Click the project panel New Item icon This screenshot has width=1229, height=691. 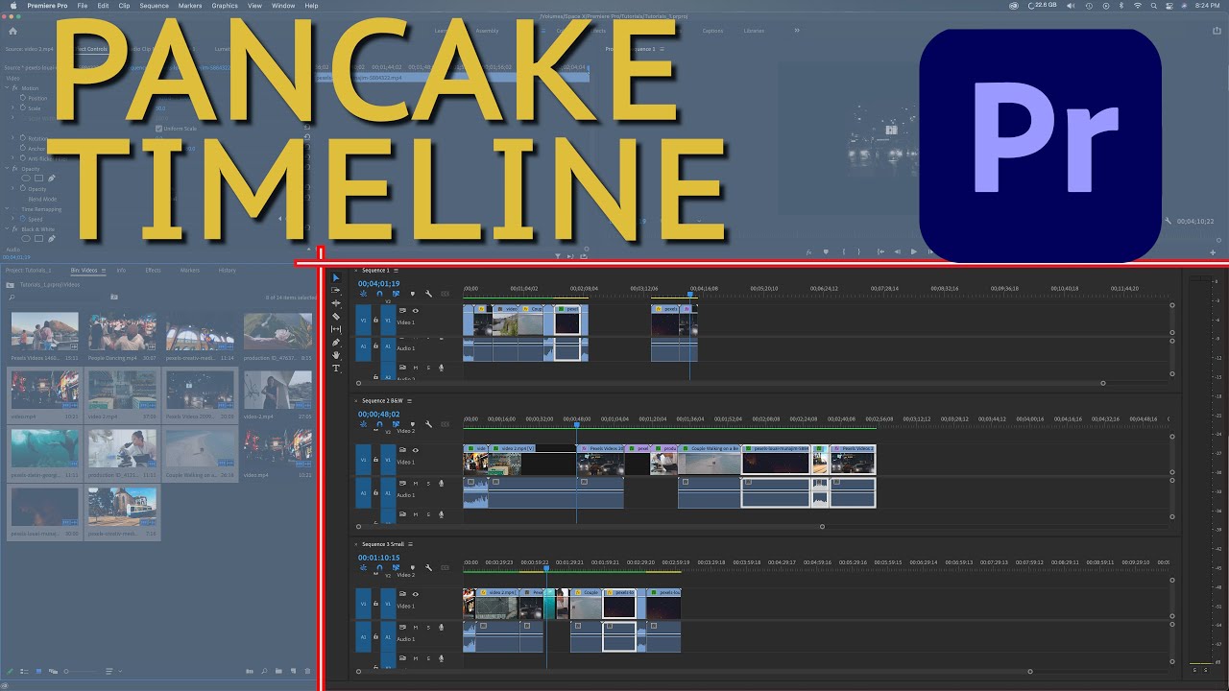tap(292, 671)
